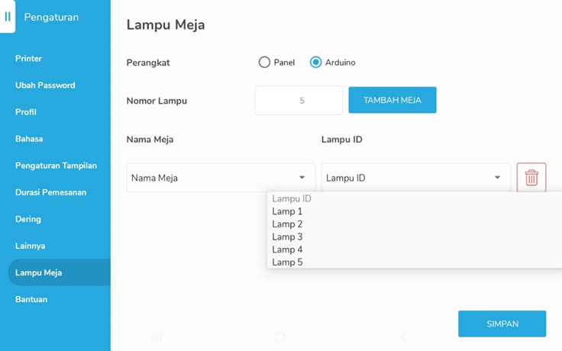
Task: Delete table row with trash icon
Action: pos(531,177)
